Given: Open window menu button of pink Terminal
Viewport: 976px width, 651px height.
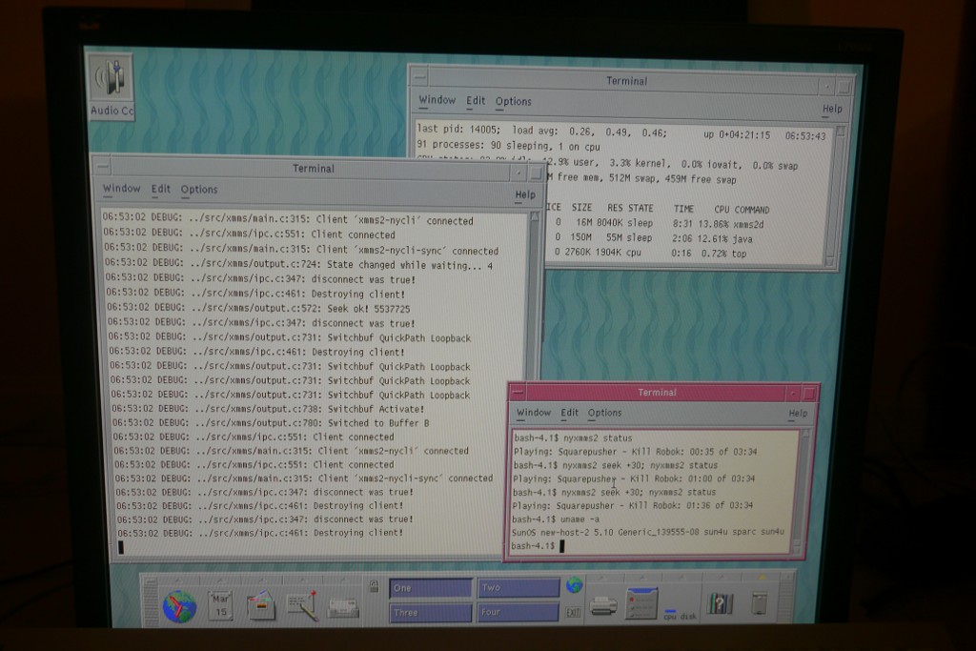Looking at the screenshot, I should [518, 393].
